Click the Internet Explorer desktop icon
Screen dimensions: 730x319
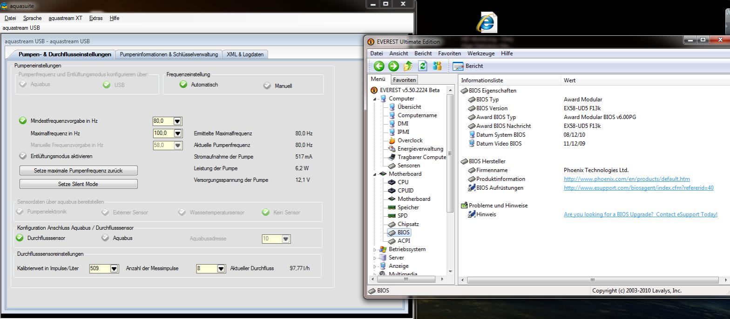[487, 22]
